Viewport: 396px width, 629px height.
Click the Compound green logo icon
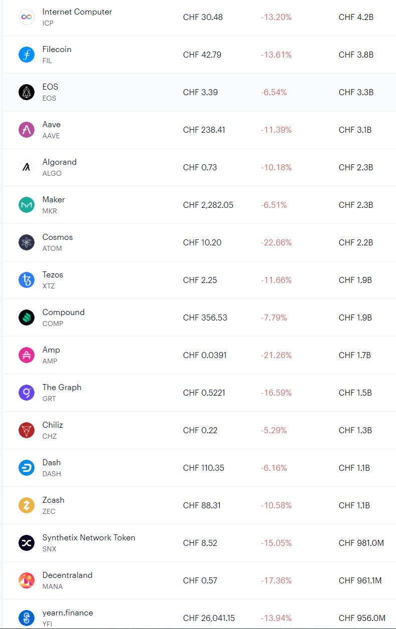point(27,318)
